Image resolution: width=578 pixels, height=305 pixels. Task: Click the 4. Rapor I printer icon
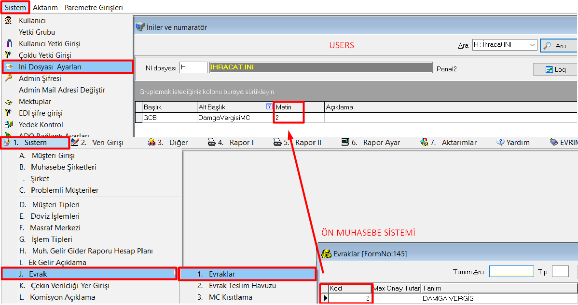(212, 142)
